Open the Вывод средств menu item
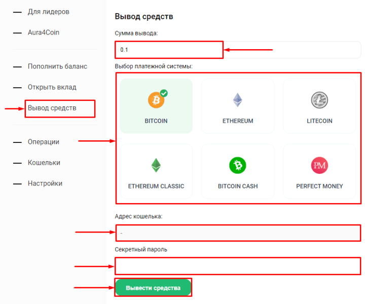365x304 pixels. point(52,108)
